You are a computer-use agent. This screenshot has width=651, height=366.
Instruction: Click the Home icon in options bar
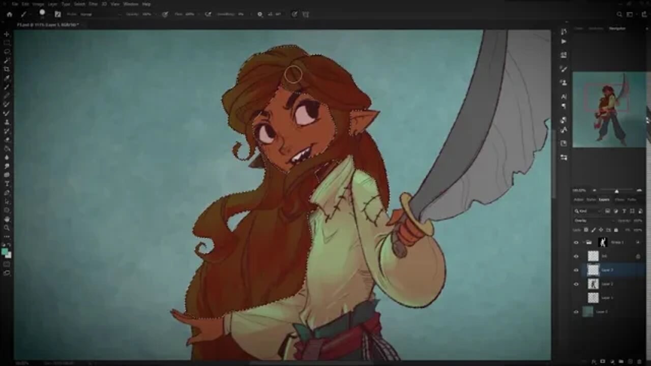9,14
